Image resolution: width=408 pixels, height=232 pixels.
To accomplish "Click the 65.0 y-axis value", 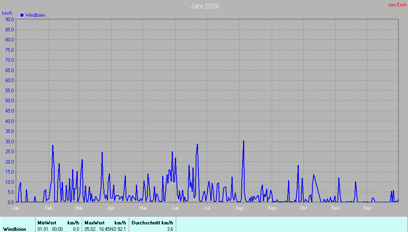I will click(10, 70).
